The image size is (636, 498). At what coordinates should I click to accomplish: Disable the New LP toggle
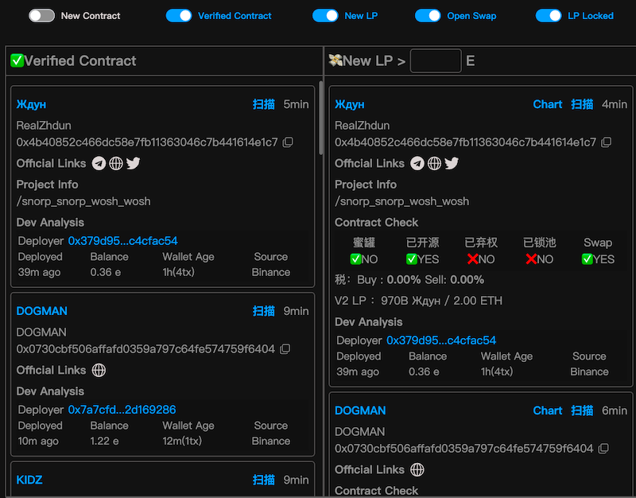point(325,16)
